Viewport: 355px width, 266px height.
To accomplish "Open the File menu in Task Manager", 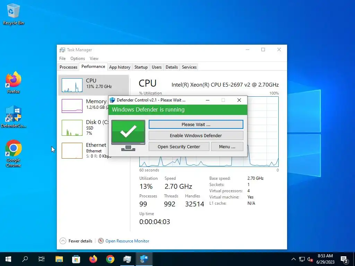I will (62, 58).
